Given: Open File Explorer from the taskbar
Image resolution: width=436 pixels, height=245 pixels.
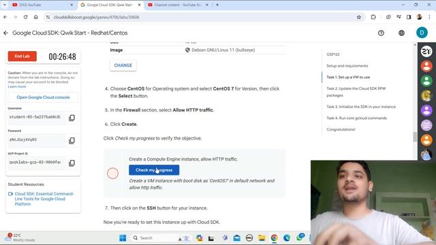Looking at the screenshot, I should pos(262,238).
